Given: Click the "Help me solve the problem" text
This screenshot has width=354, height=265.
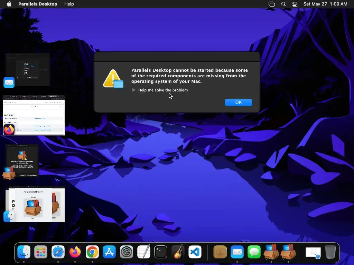Looking at the screenshot, I should click(x=163, y=90).
